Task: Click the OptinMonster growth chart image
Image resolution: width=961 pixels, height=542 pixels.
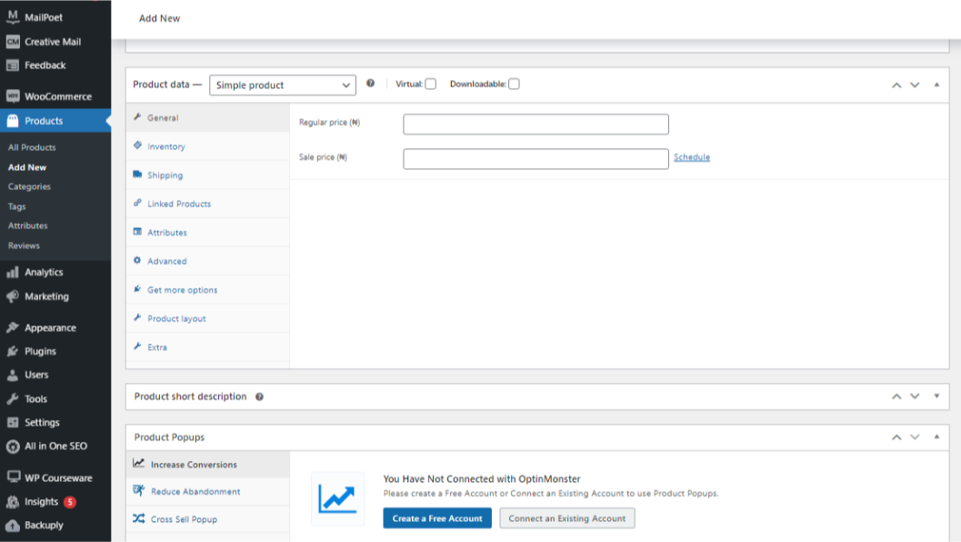Action: coord(337,498)
